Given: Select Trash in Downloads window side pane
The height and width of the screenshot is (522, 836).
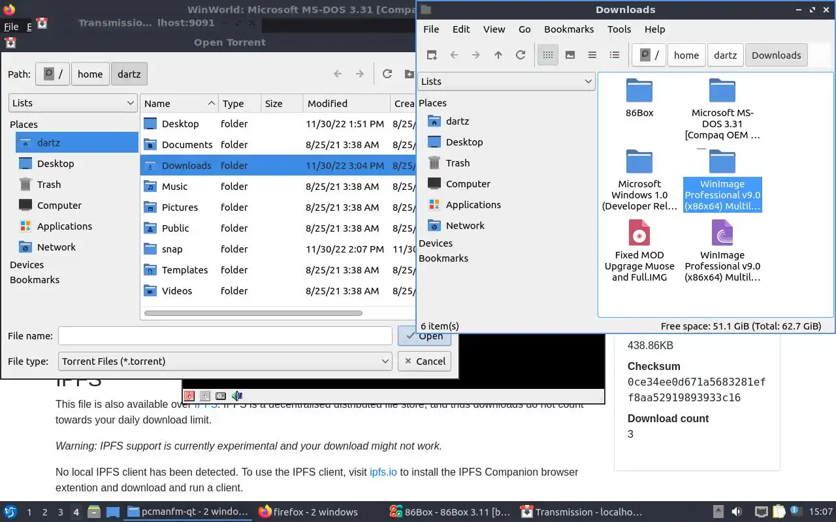Looking at the screenshot, I should coord(457,163).
